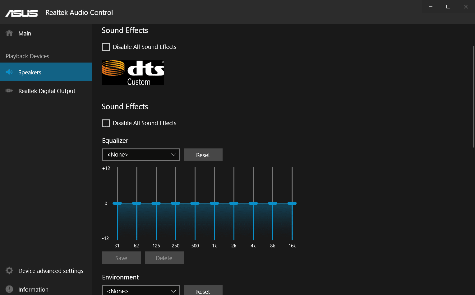Viewport: 475px width, 295px height.
Task: Open the Main page
Action: (46, 33)
